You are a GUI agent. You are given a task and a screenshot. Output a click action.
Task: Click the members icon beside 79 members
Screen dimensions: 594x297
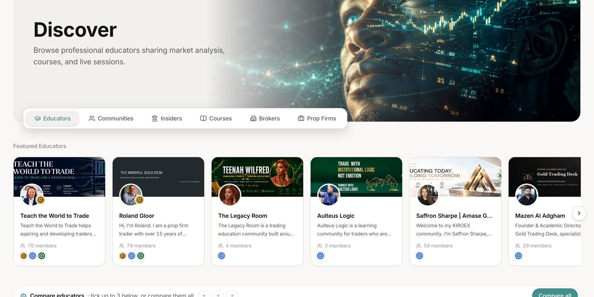click(122, 246)
